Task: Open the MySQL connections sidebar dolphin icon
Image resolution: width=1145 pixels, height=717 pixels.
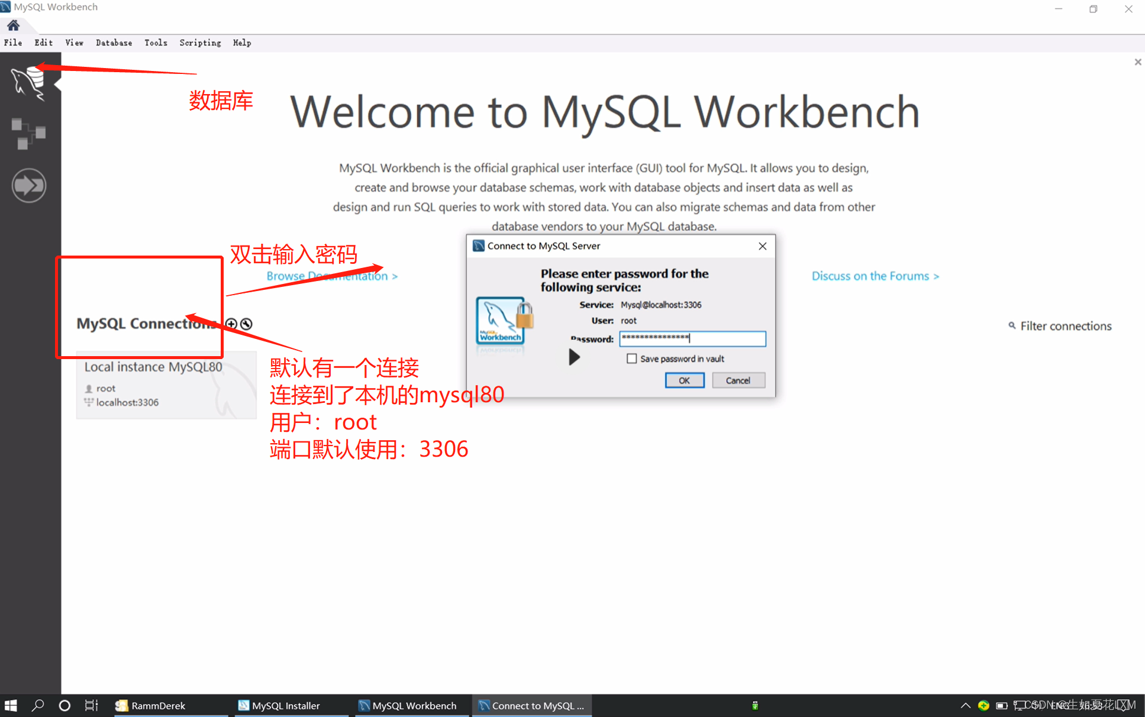Action: click(28, 82)
